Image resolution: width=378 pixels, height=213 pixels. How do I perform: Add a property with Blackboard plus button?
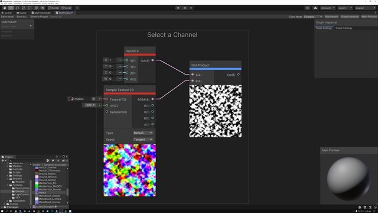pyautogui.click(x=31, y=26)
